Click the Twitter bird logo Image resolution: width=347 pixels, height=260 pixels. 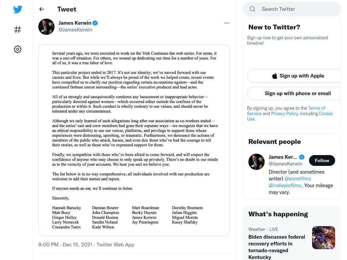coord(18,9)
